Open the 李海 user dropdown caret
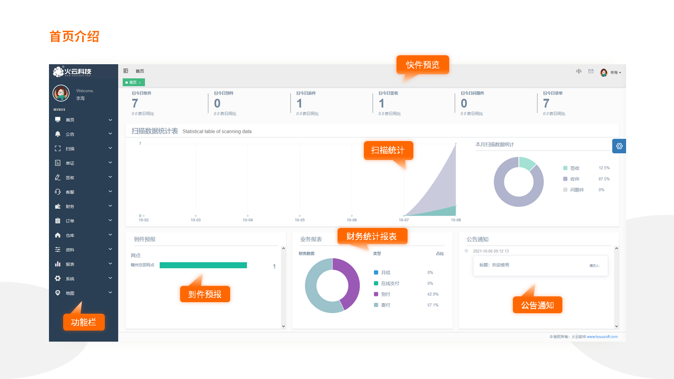Viewport: 674px width, 379px height. coord(620,73)
